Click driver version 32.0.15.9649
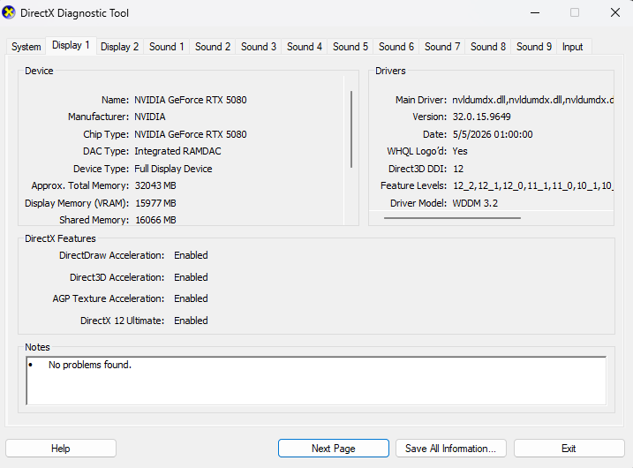Viewport: 633px width, 468px height. point(482,117)
